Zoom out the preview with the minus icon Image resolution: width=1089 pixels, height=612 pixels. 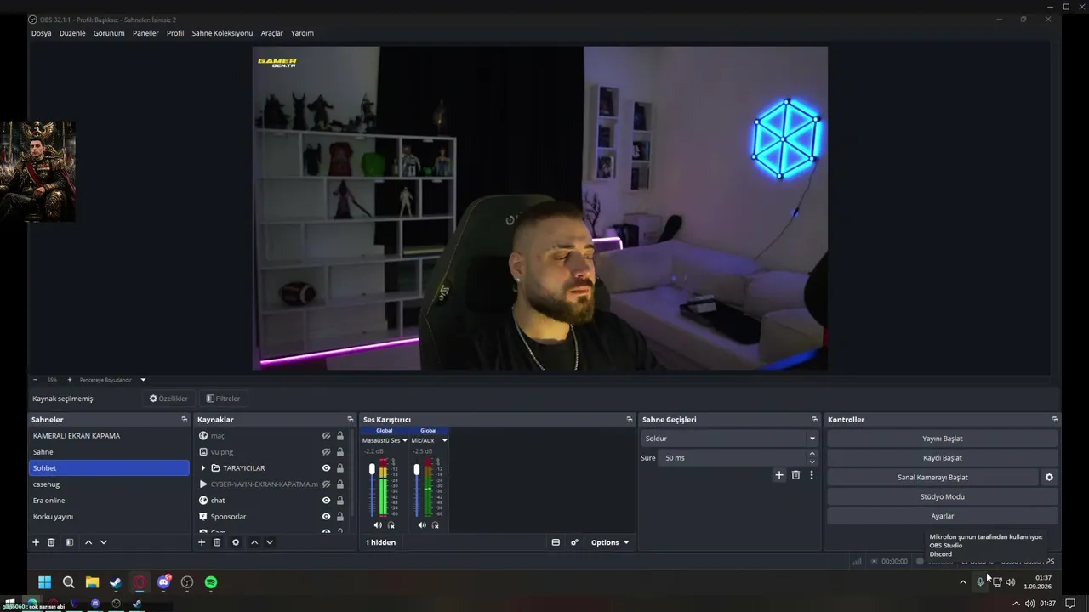click(36, 380)
